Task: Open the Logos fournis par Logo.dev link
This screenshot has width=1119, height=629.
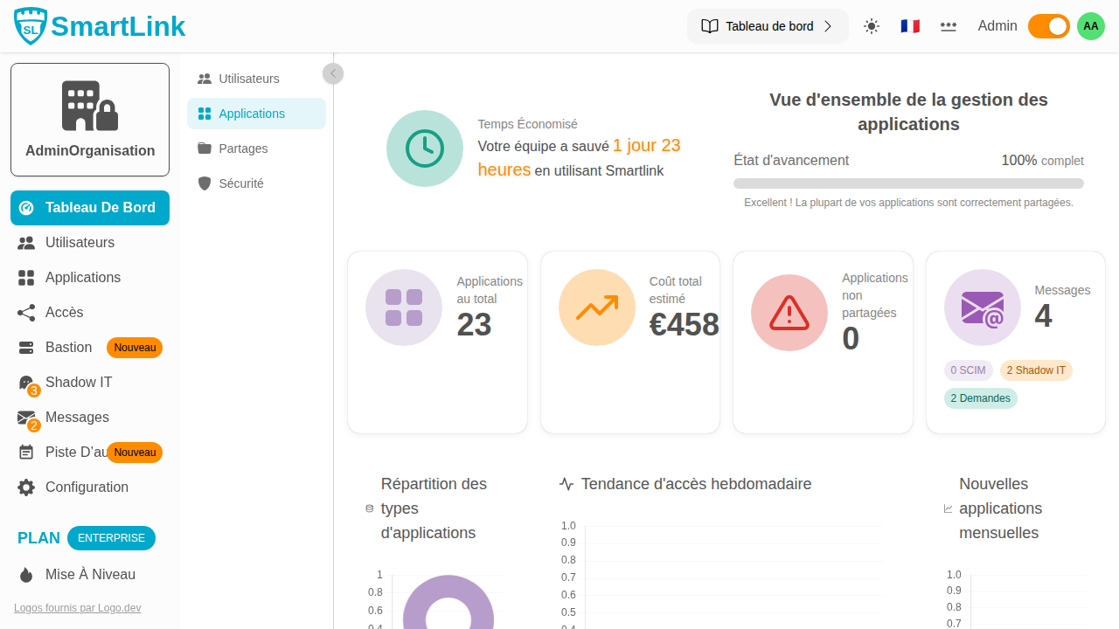Action: pyautogui.click(x=77, y=607)
